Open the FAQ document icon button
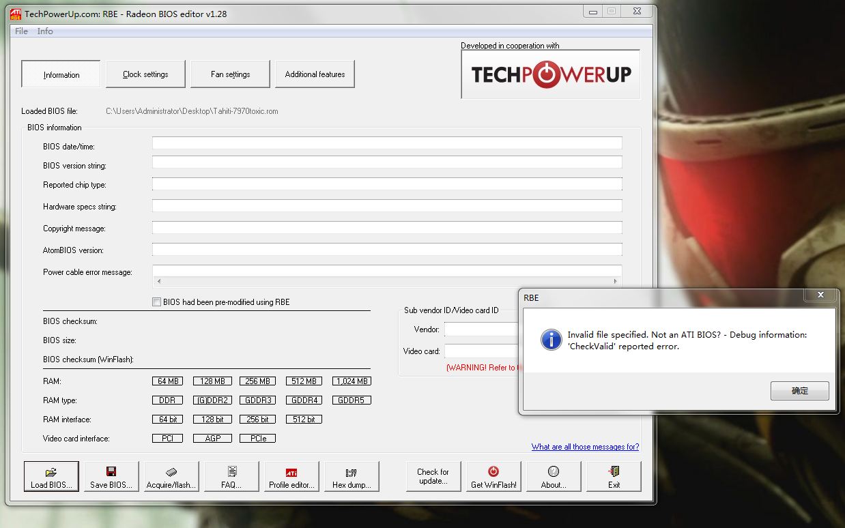Screen dimensions: 845x528 click(231, 476)
